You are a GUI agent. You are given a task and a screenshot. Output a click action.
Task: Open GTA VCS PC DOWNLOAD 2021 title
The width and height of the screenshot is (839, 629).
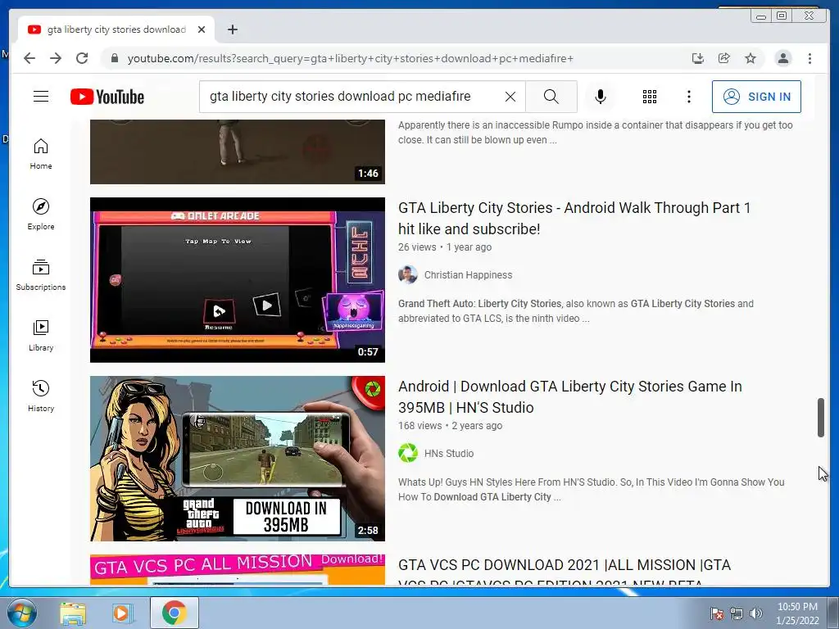point(565,572)
